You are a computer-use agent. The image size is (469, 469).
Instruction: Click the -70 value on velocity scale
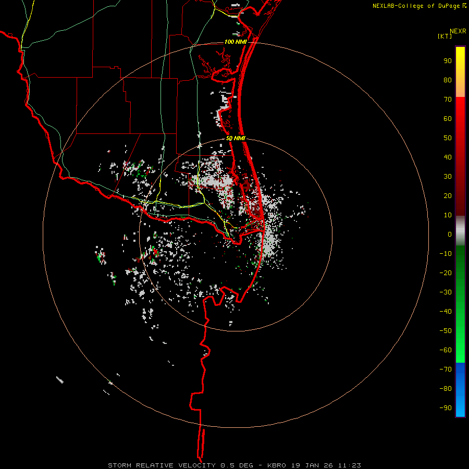[446, 369]
